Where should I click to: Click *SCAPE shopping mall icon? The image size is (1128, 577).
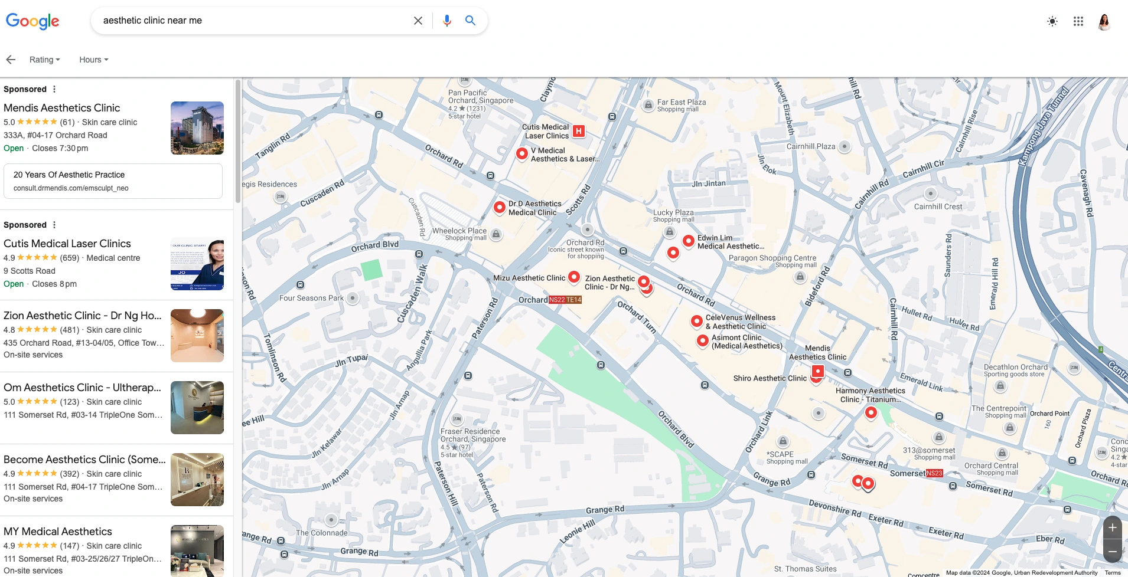pyautogui.click(x=783, y=441)
